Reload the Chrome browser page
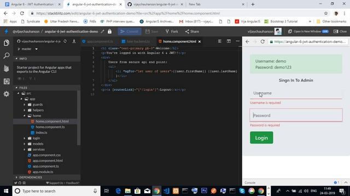350x196 pixels. (22, 13)
